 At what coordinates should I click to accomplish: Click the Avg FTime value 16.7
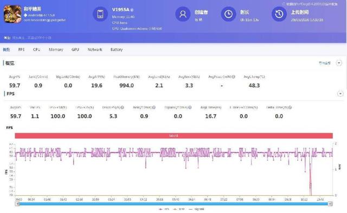click(211, 116)
